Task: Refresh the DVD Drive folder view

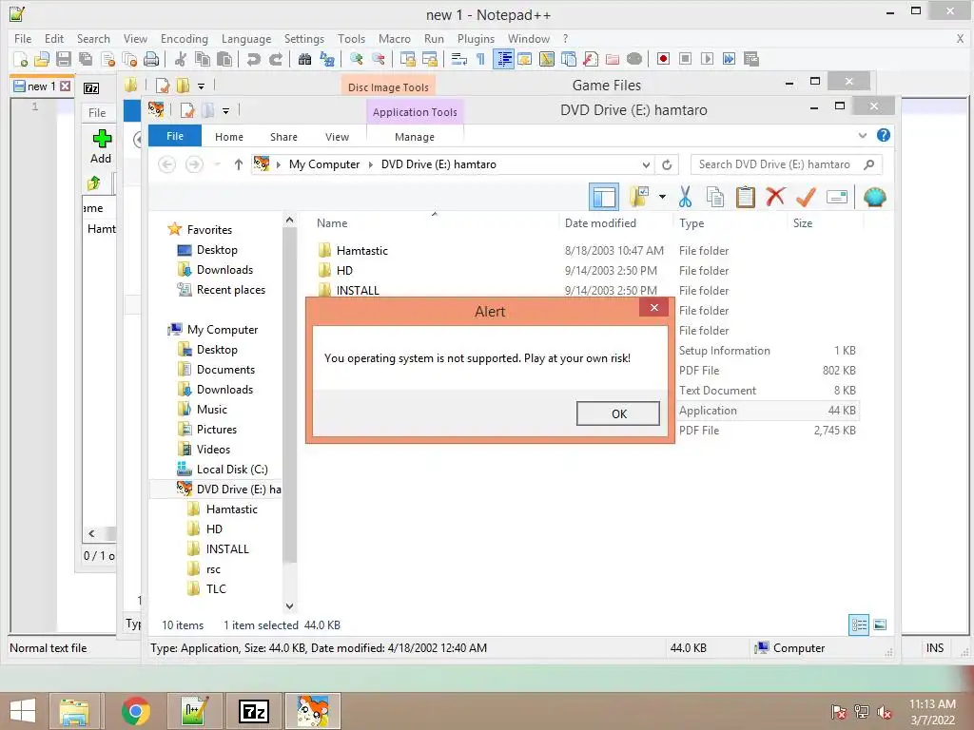Action: click(x=667, y=164)
